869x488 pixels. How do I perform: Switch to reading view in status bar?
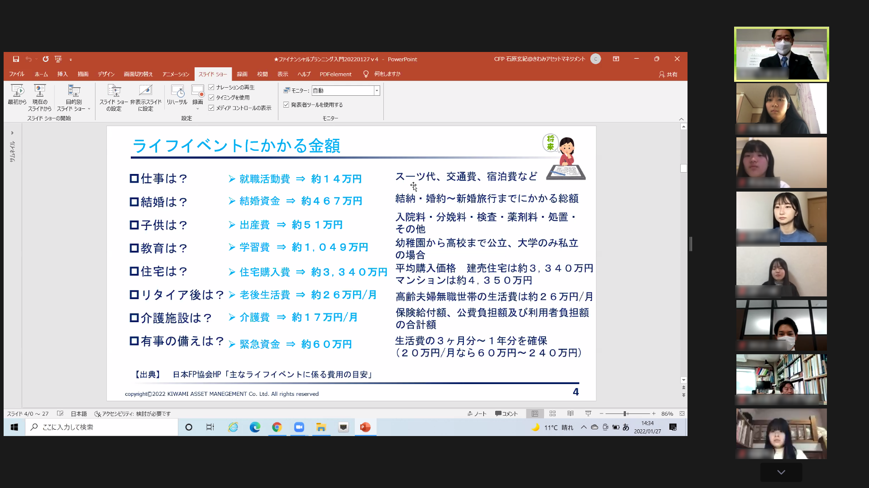tap(570, 413)
